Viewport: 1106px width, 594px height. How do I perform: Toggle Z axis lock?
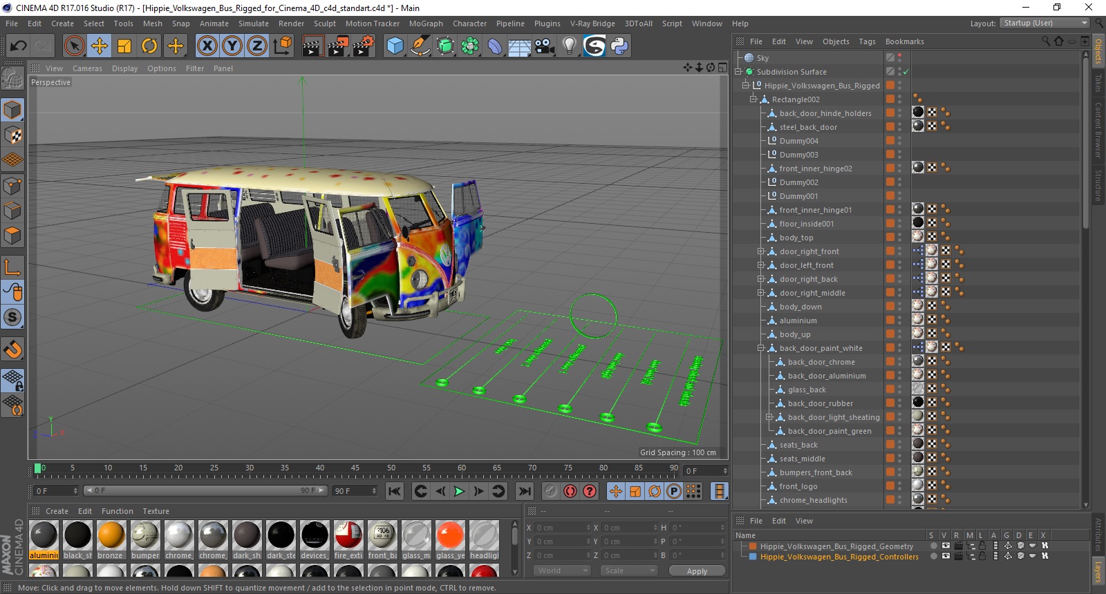pyautogui.click(x=257, y=46)
